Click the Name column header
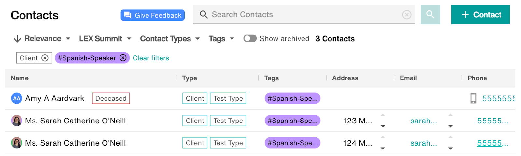The height and width of the screenshot is (156, 521). (x=20, y=78)
